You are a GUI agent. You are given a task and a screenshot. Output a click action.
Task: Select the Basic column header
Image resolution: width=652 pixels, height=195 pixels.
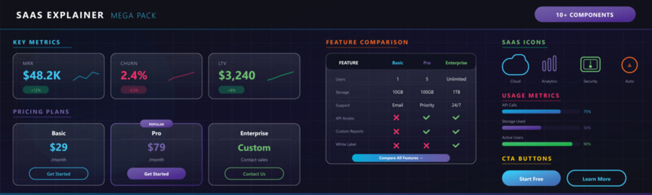[398, 63]
